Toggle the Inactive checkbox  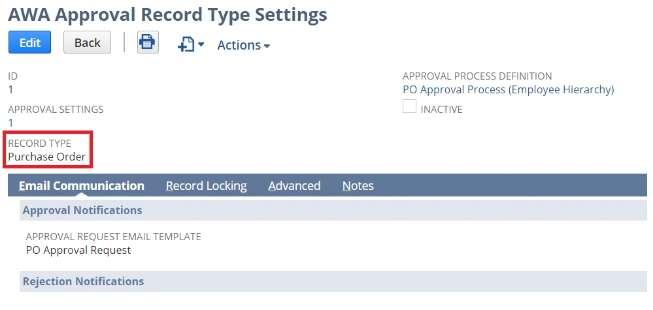point(409,107)
